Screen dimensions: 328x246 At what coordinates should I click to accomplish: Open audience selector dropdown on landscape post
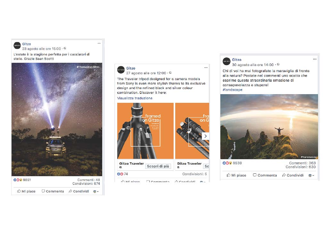tap(311, 176)
